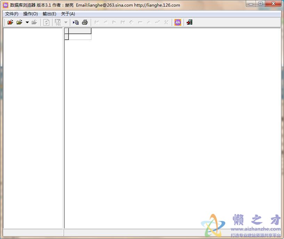Click the empty grid cell
The width and height of the screenshot is (284, 239).
click(80, 37)
